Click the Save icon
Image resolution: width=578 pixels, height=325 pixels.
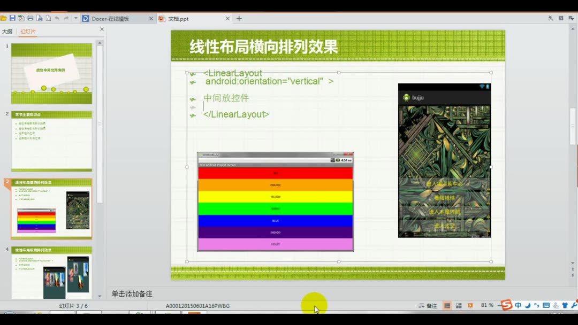[x=13, y=18]
